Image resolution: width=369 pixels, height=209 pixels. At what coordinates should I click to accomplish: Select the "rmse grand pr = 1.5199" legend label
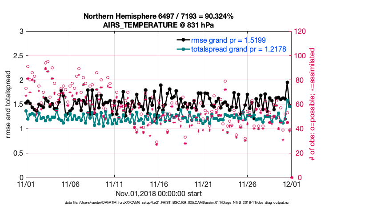point(229,41)
